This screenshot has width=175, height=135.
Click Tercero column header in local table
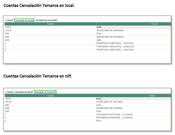pos(154,24)
